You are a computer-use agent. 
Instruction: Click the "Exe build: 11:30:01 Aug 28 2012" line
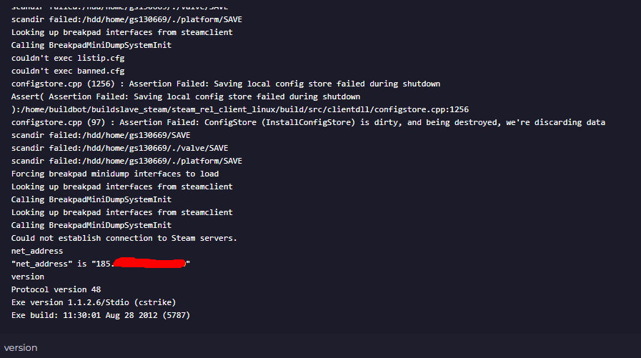pos(101,315)
